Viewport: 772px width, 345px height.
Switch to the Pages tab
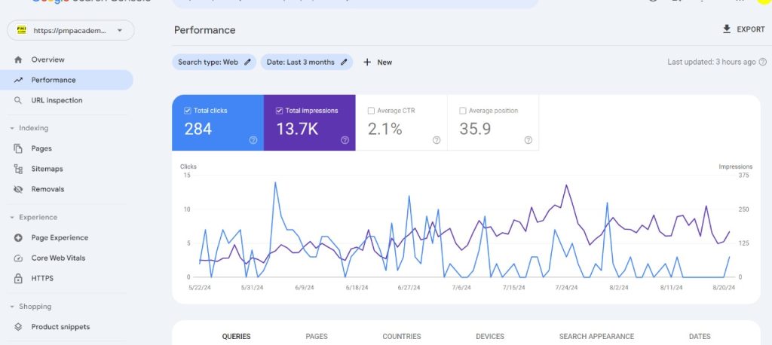click(x=317, y=337)
